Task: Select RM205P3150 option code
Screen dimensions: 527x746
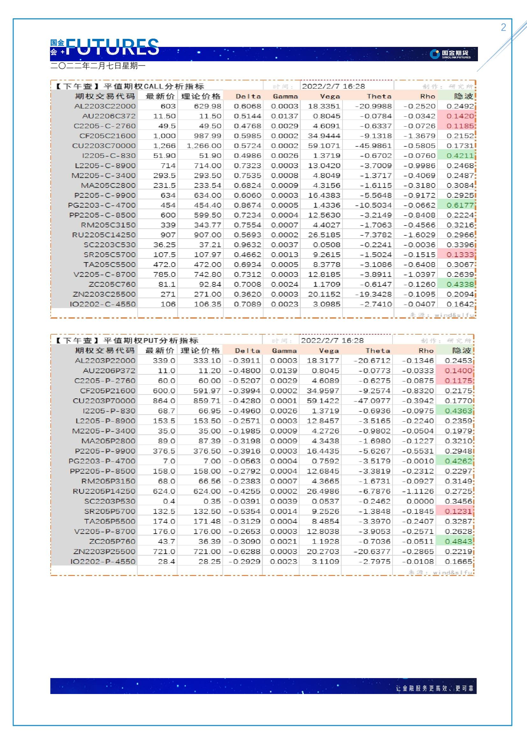Action: (108, 481)
